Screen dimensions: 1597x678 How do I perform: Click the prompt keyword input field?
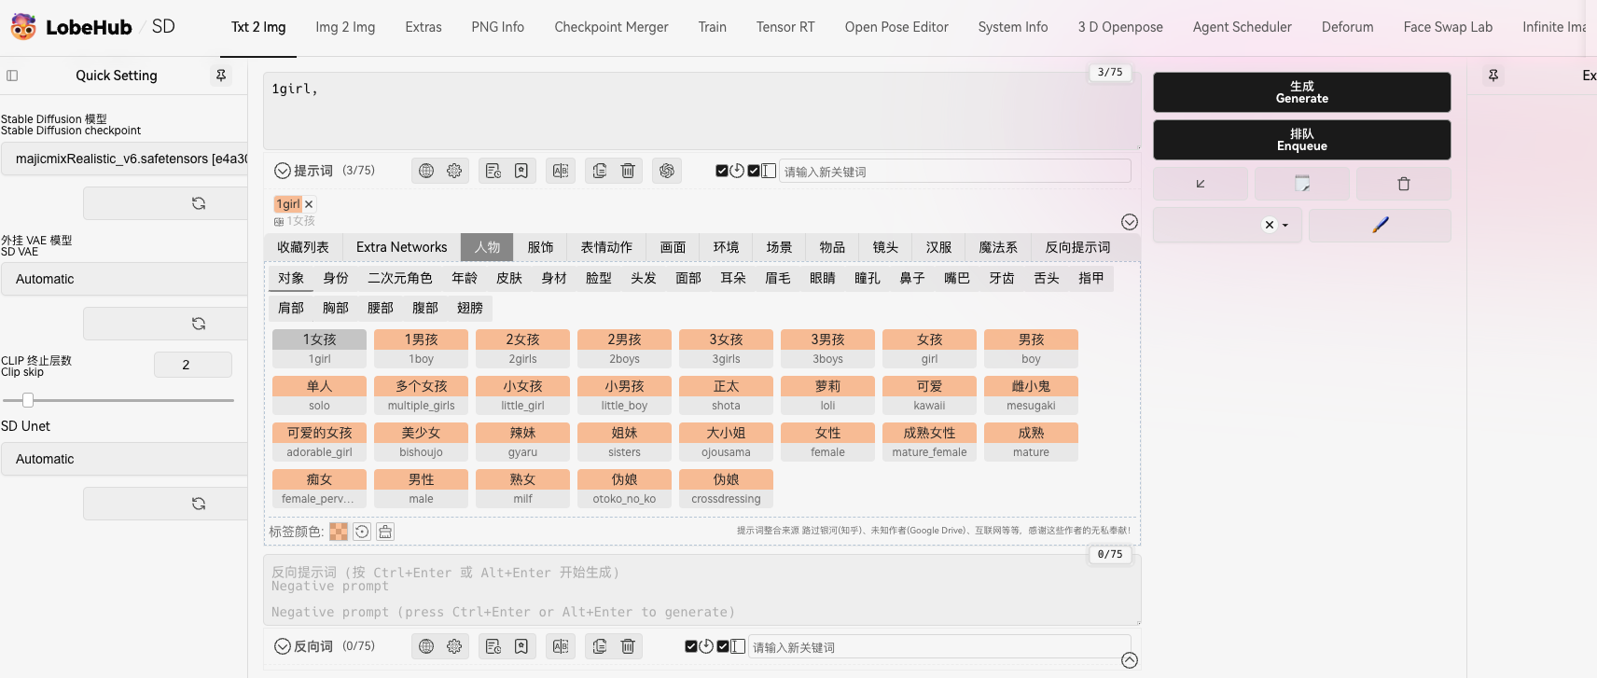click(955, 171)
